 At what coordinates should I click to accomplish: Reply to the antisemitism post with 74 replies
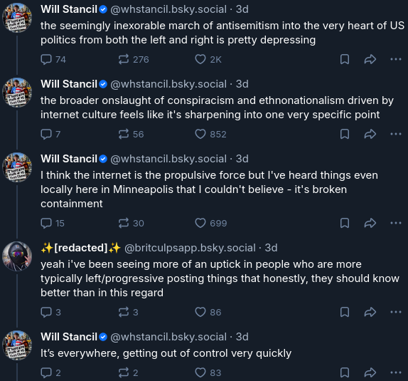53,59
